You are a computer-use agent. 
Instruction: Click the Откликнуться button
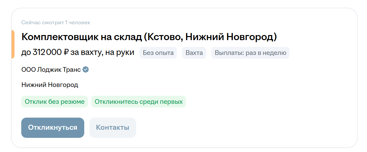(53, 128)
